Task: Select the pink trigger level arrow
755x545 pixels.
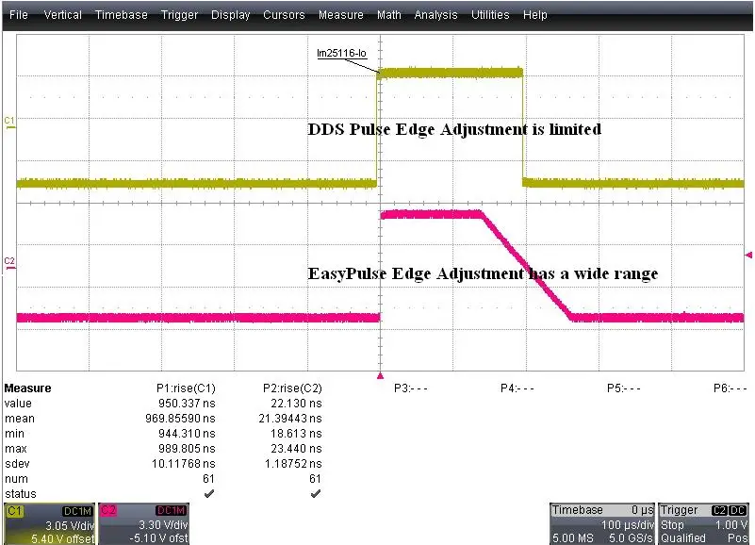Action: coord(748,255)
